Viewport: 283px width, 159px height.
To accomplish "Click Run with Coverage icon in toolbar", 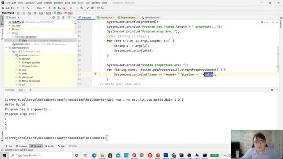I will click(x=59, y=8).
